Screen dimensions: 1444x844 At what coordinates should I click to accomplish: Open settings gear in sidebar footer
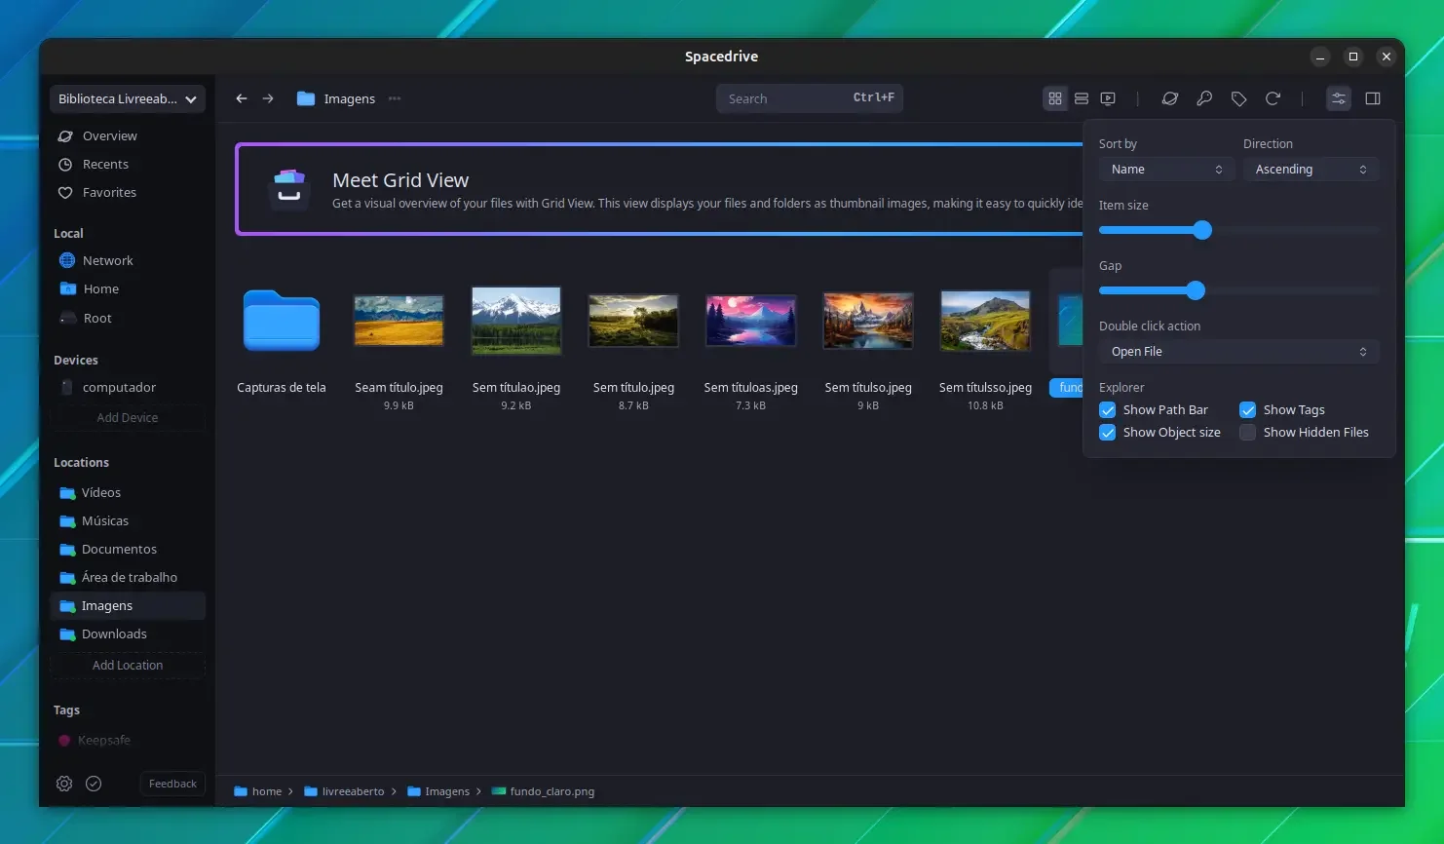[64, 784]
